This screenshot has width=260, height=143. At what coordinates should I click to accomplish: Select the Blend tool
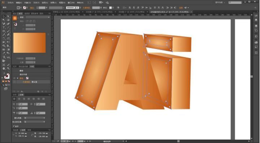tap(8, 53)
